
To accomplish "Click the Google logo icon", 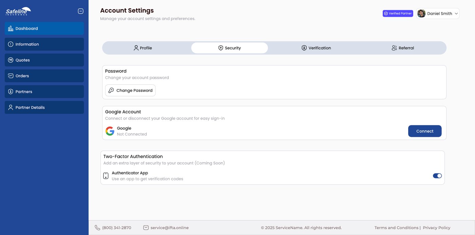I will click(x=110, y=131).
